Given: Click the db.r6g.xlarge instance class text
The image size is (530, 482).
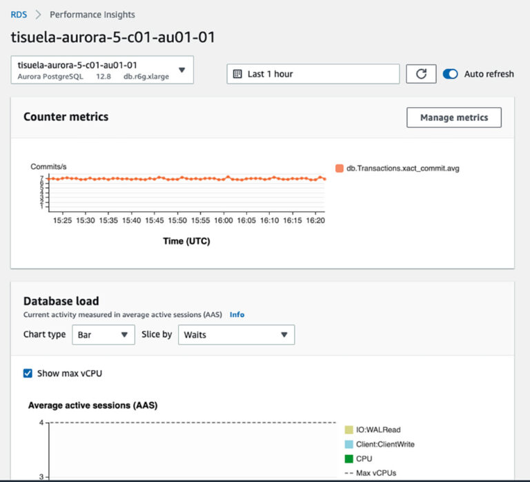Looking at the screenshot, I should tap(146, 77).
